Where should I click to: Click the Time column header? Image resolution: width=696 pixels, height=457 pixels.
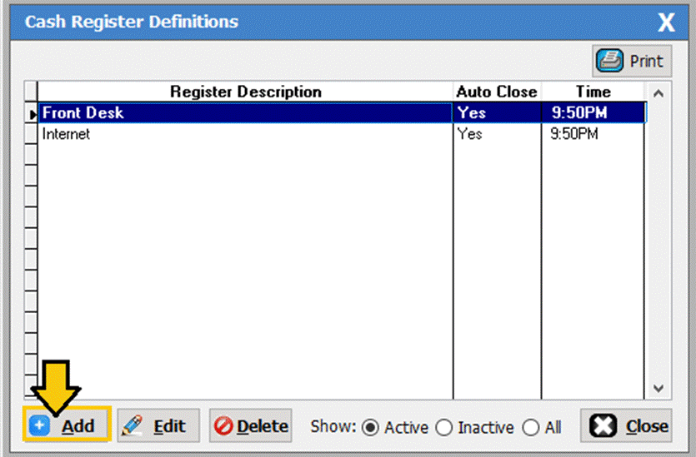[x=593, y=92]
